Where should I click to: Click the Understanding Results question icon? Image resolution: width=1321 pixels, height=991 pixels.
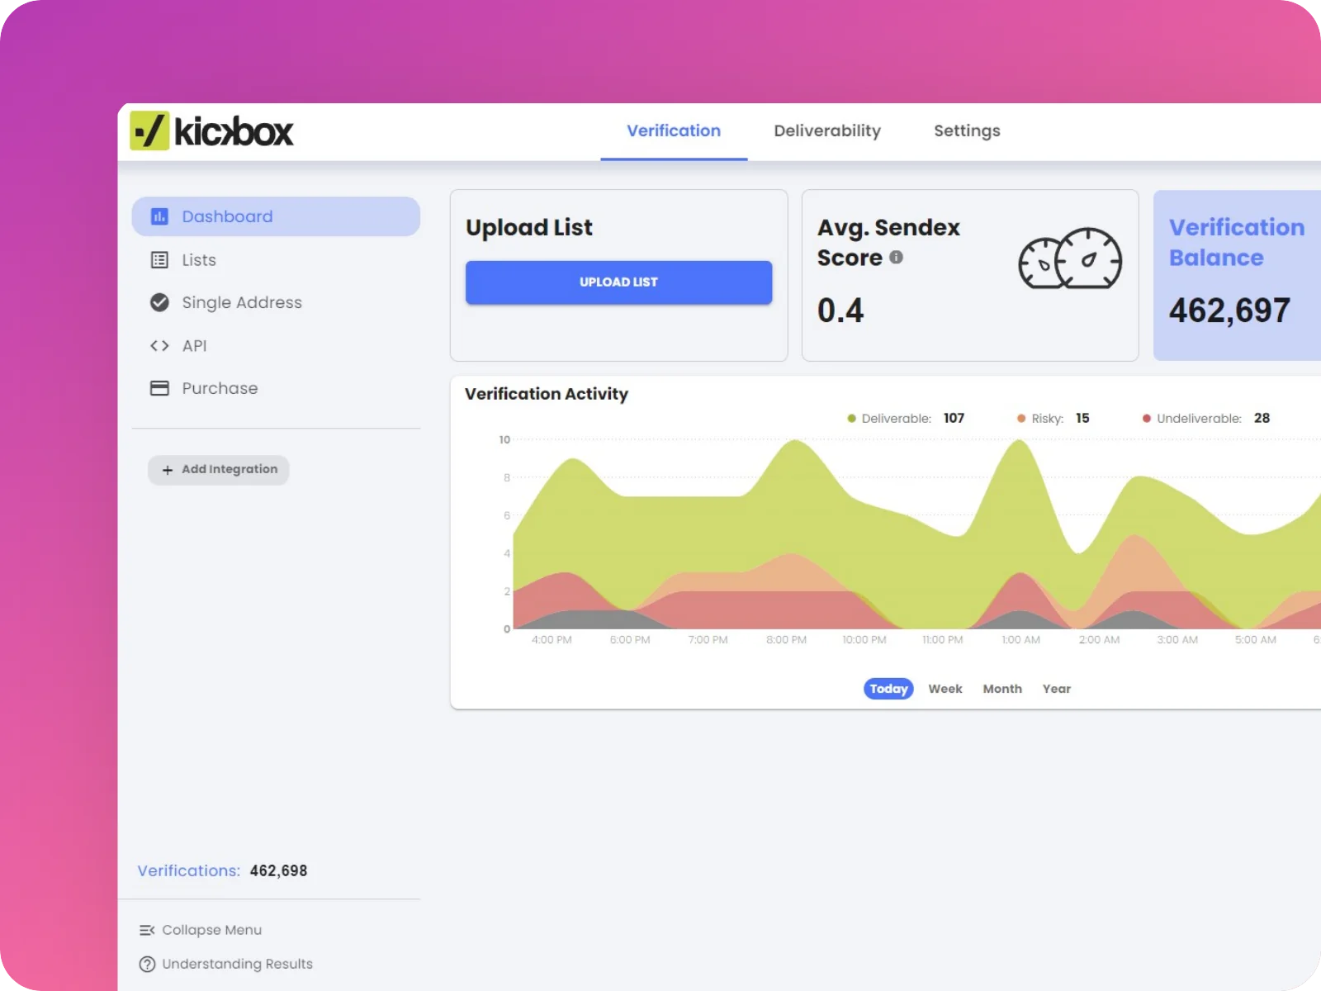[x=147, y=964]
